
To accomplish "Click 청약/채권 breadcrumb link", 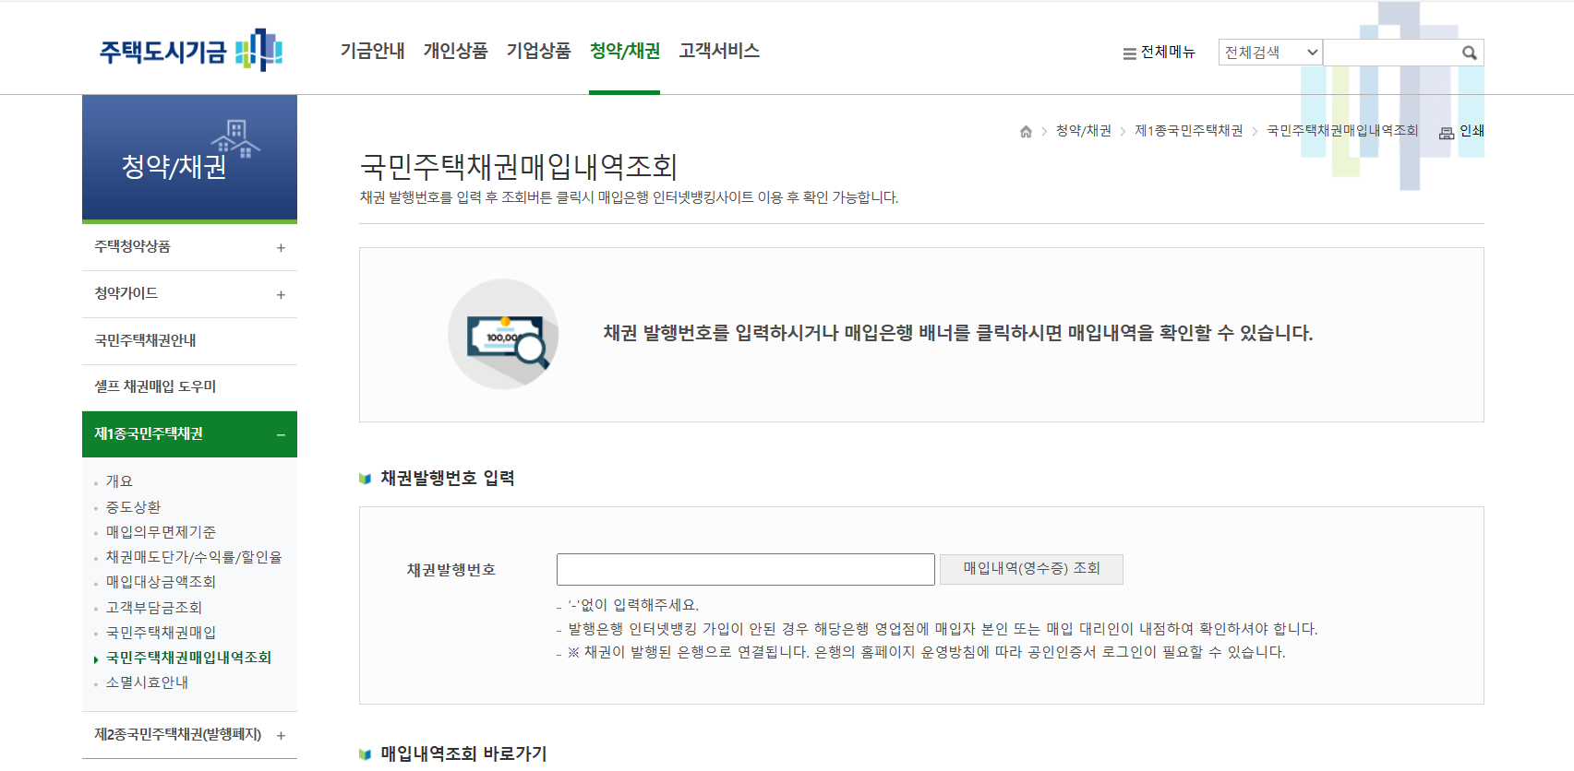I will click(1084, 131).
